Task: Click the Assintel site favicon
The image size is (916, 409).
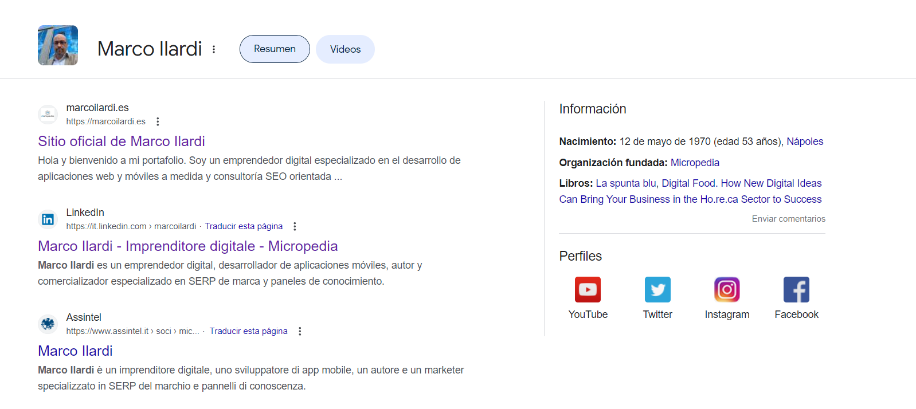Action: pos(48,324)
